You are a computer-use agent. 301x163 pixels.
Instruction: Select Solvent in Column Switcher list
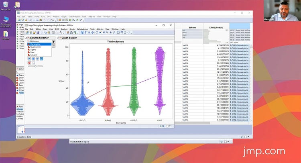tap(40, 55)
